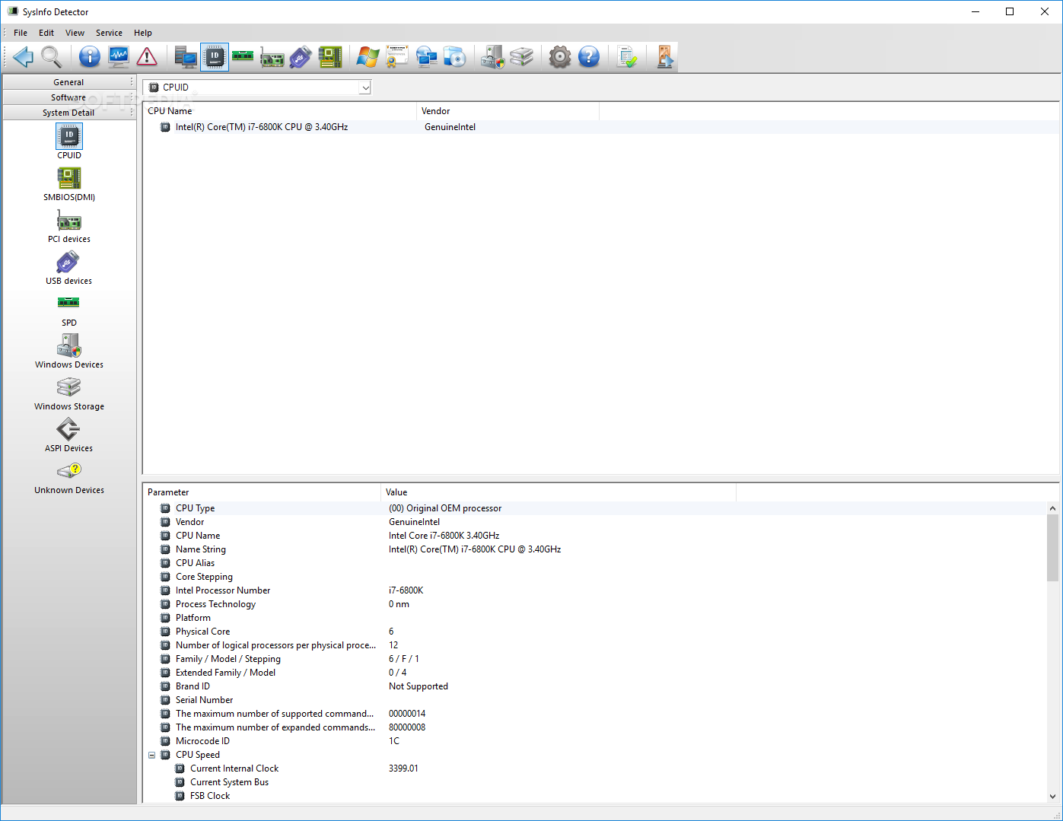Click the blue help question toolbar icon
Screen dimensions: 1063x821
point(589,57)
